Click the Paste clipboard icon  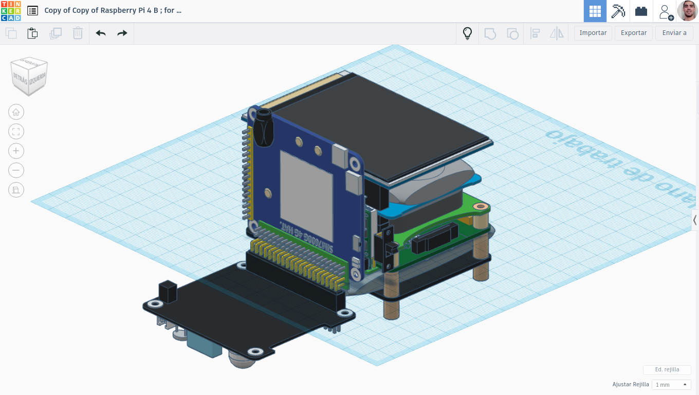(x=32, y=33)
